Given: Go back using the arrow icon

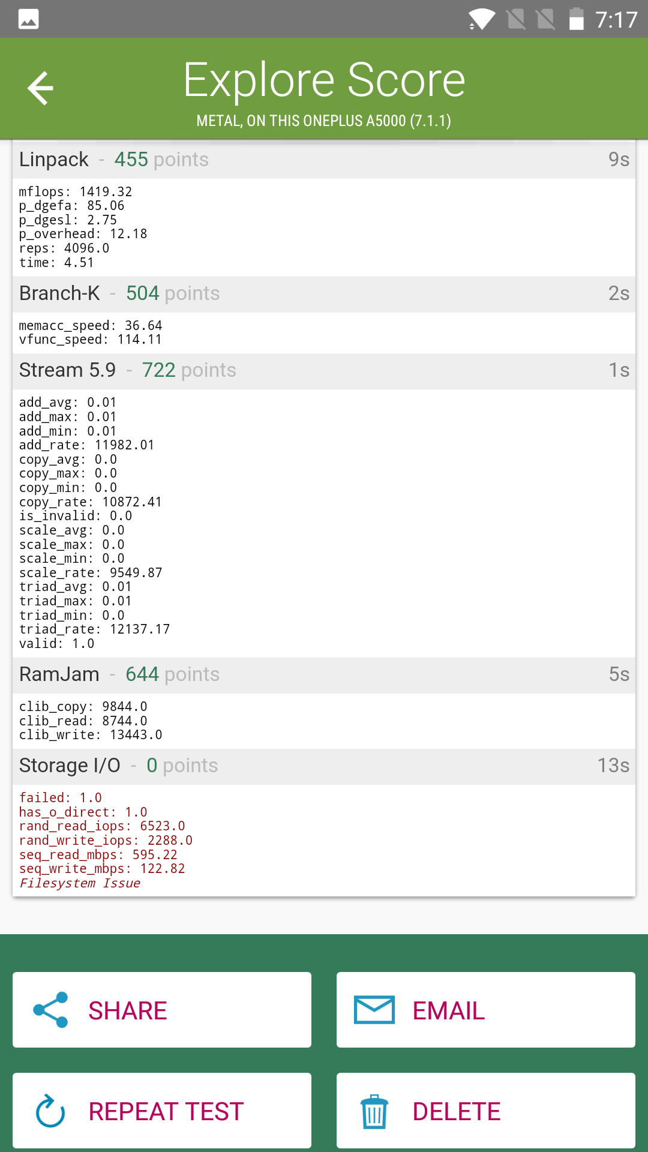Looking at the screenshot, I should tap(41, 88).
